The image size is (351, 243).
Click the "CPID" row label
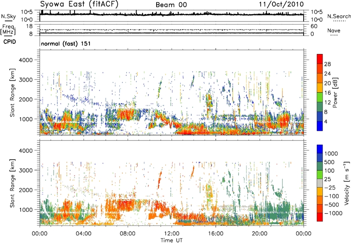click(x=10, y=42)
